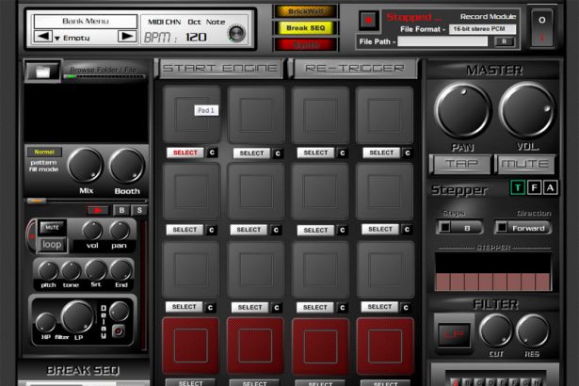The width and height of the screenshot is (579, 386).
Task: Click the previous bank arrow
Action: (42, 37)
